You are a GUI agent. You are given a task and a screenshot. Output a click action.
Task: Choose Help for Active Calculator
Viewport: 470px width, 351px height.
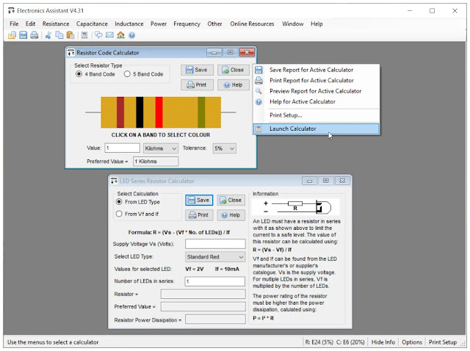[x=317, y=101]
